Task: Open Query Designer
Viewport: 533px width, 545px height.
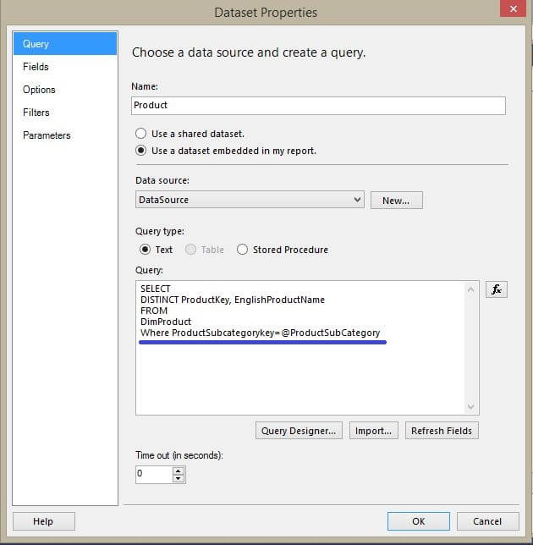Action: [299, 431]
